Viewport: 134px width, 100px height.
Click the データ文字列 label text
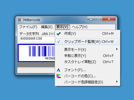[x=29, y=34]
